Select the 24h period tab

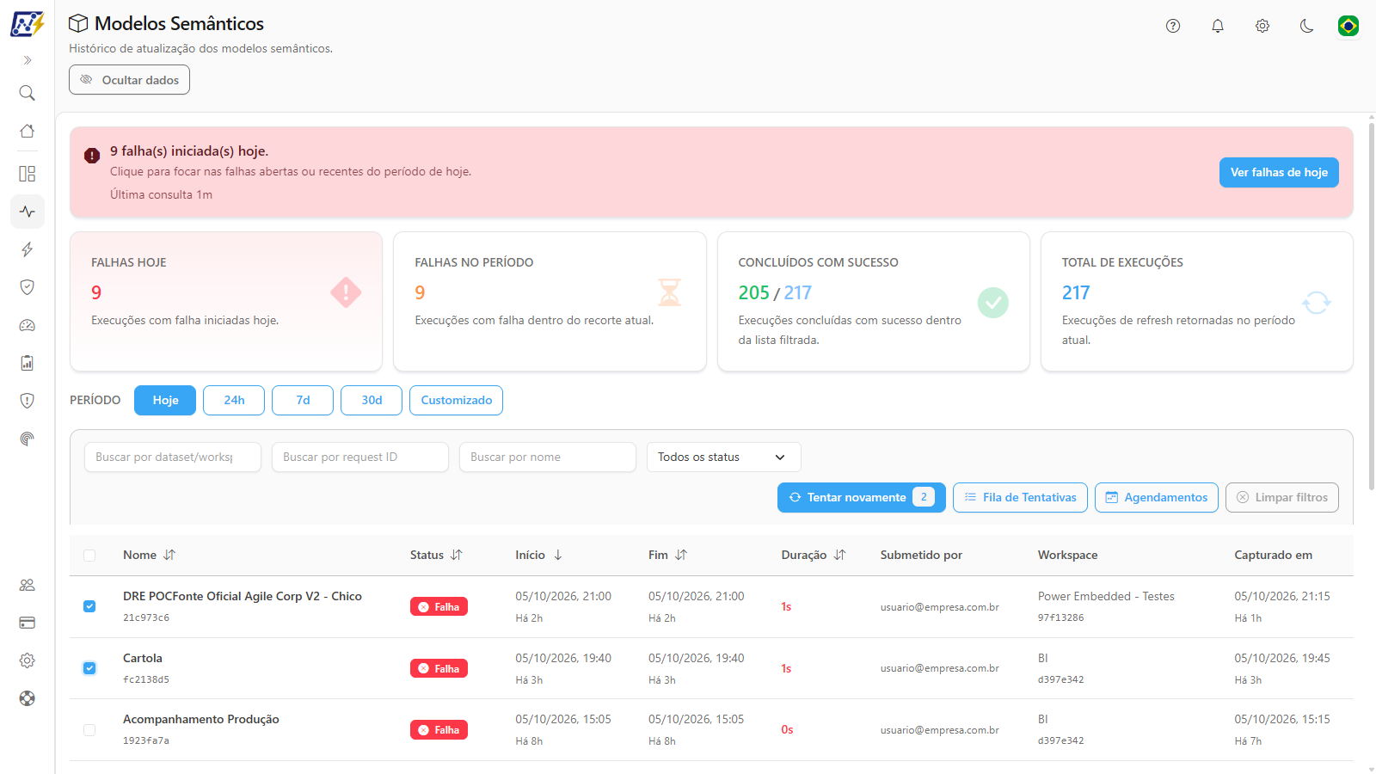(x=234, y=401)
